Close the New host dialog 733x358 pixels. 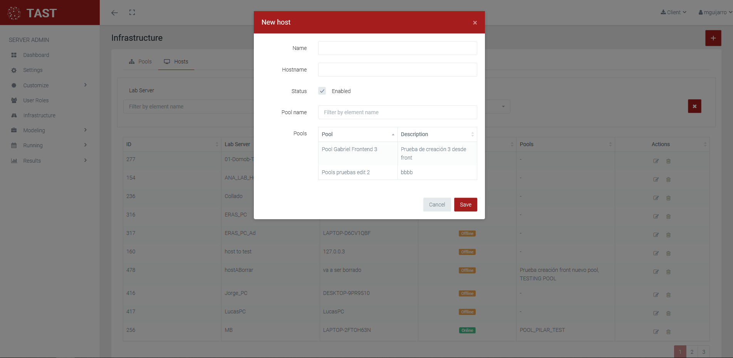coord(475,23)
